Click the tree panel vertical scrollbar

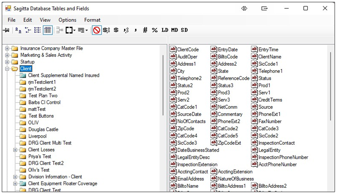(163, 85)
